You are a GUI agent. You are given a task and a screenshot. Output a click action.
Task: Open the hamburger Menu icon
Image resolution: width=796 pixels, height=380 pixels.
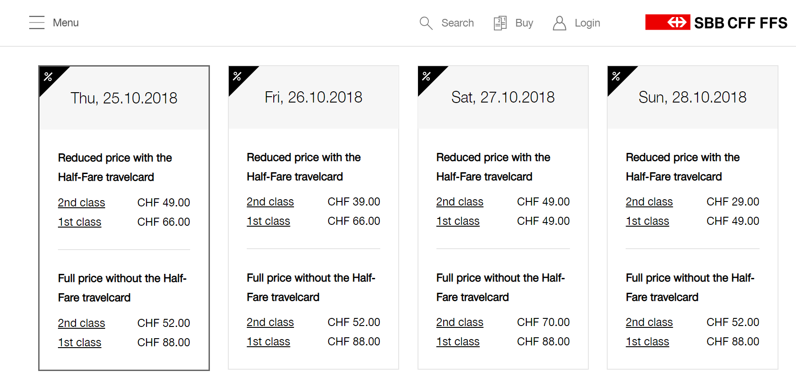(x=37, y=22)
